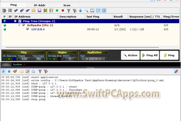Click the green start indicator in the toolbar
This screenshot has width=181, height=121.
[x=57, y=10]
